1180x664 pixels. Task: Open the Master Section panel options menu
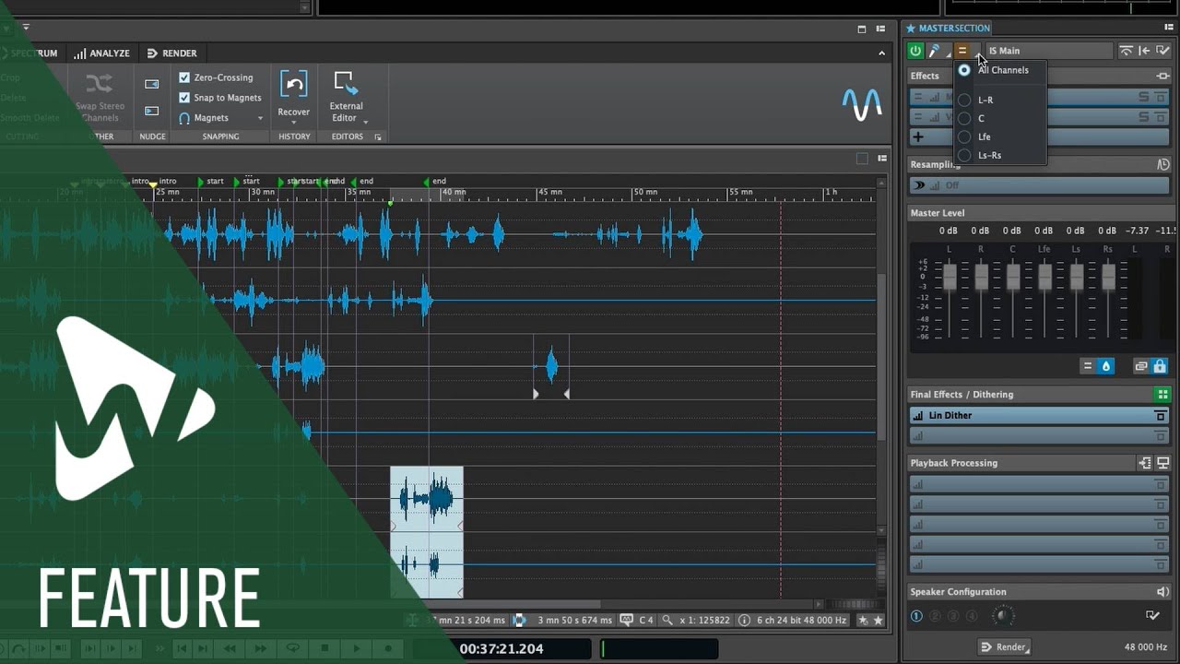coord(1169,28)
